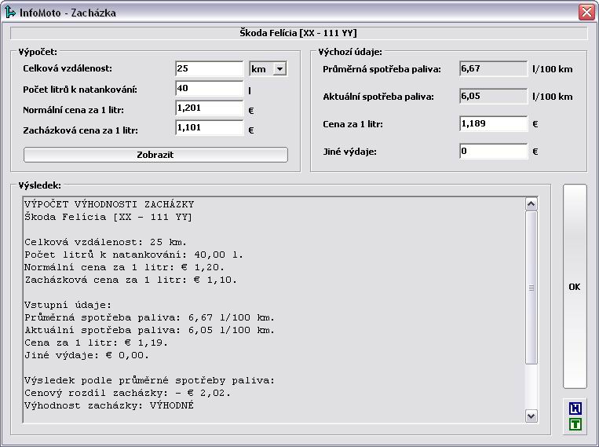
Task: Click the result line 'Vstupní údaje:'
Action: pos(68,305)
